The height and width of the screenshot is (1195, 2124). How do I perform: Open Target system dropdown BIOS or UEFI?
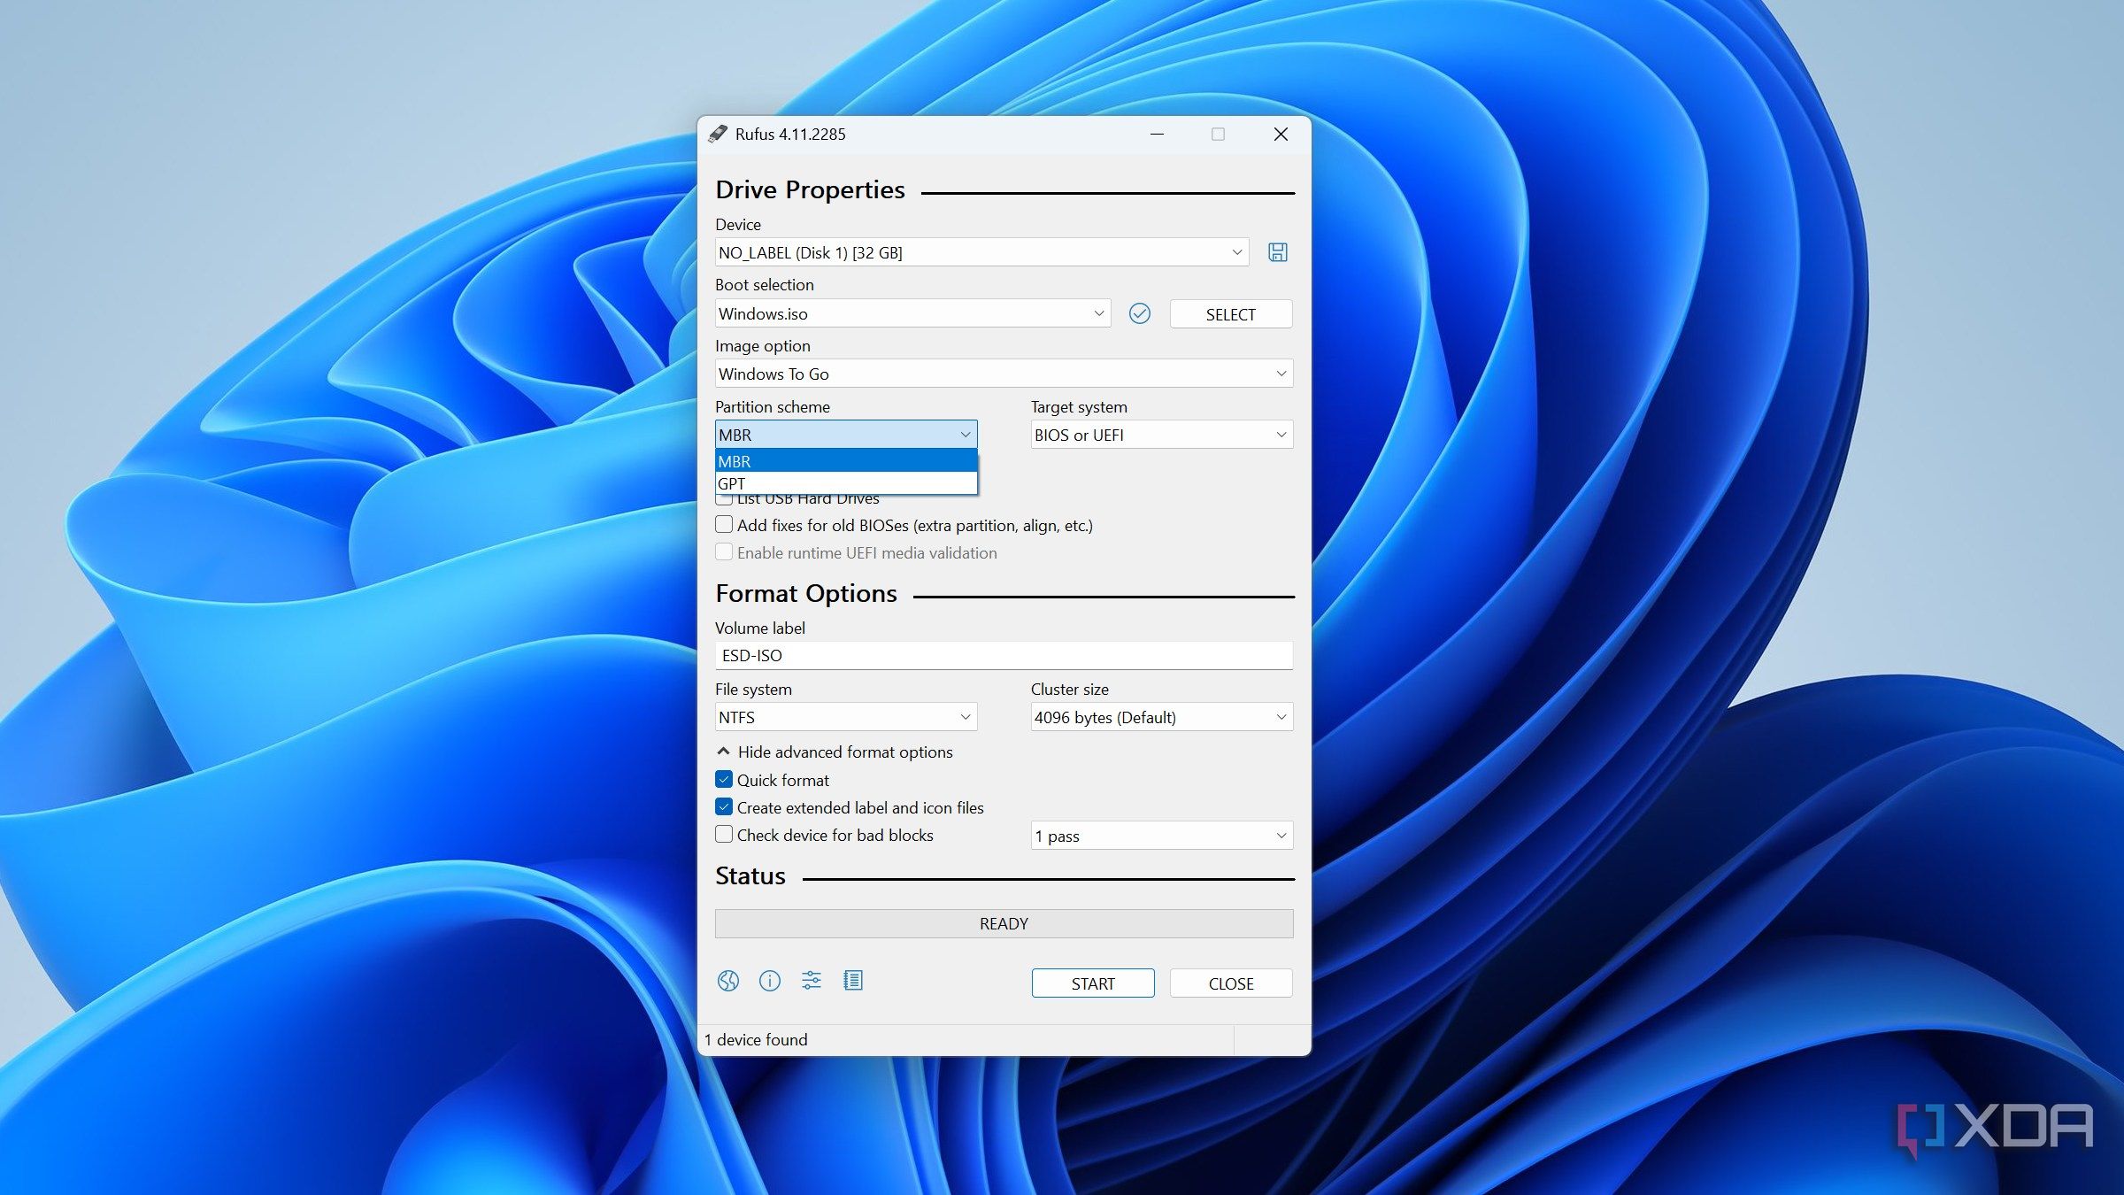[1161, 435]
